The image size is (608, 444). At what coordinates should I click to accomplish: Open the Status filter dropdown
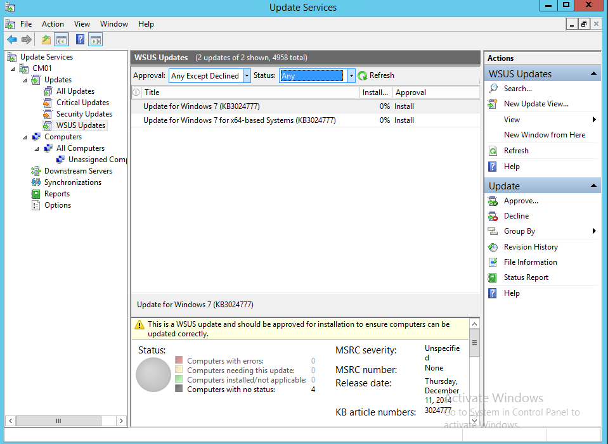[x=351, y=75]
